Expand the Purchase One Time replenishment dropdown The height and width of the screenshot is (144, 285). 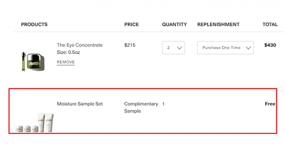(x=225, y=48)
